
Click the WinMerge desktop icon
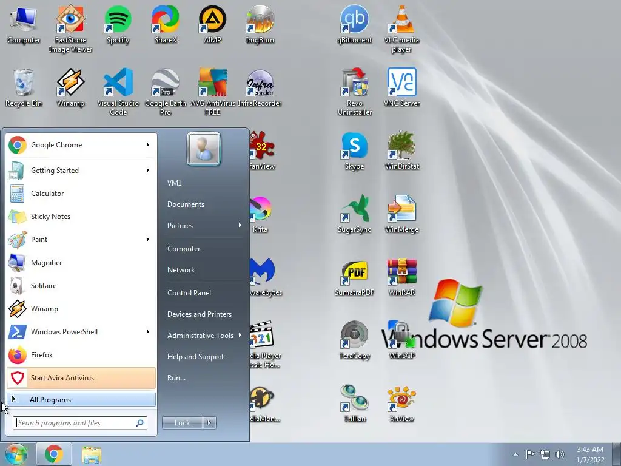(x=401, y=214)
